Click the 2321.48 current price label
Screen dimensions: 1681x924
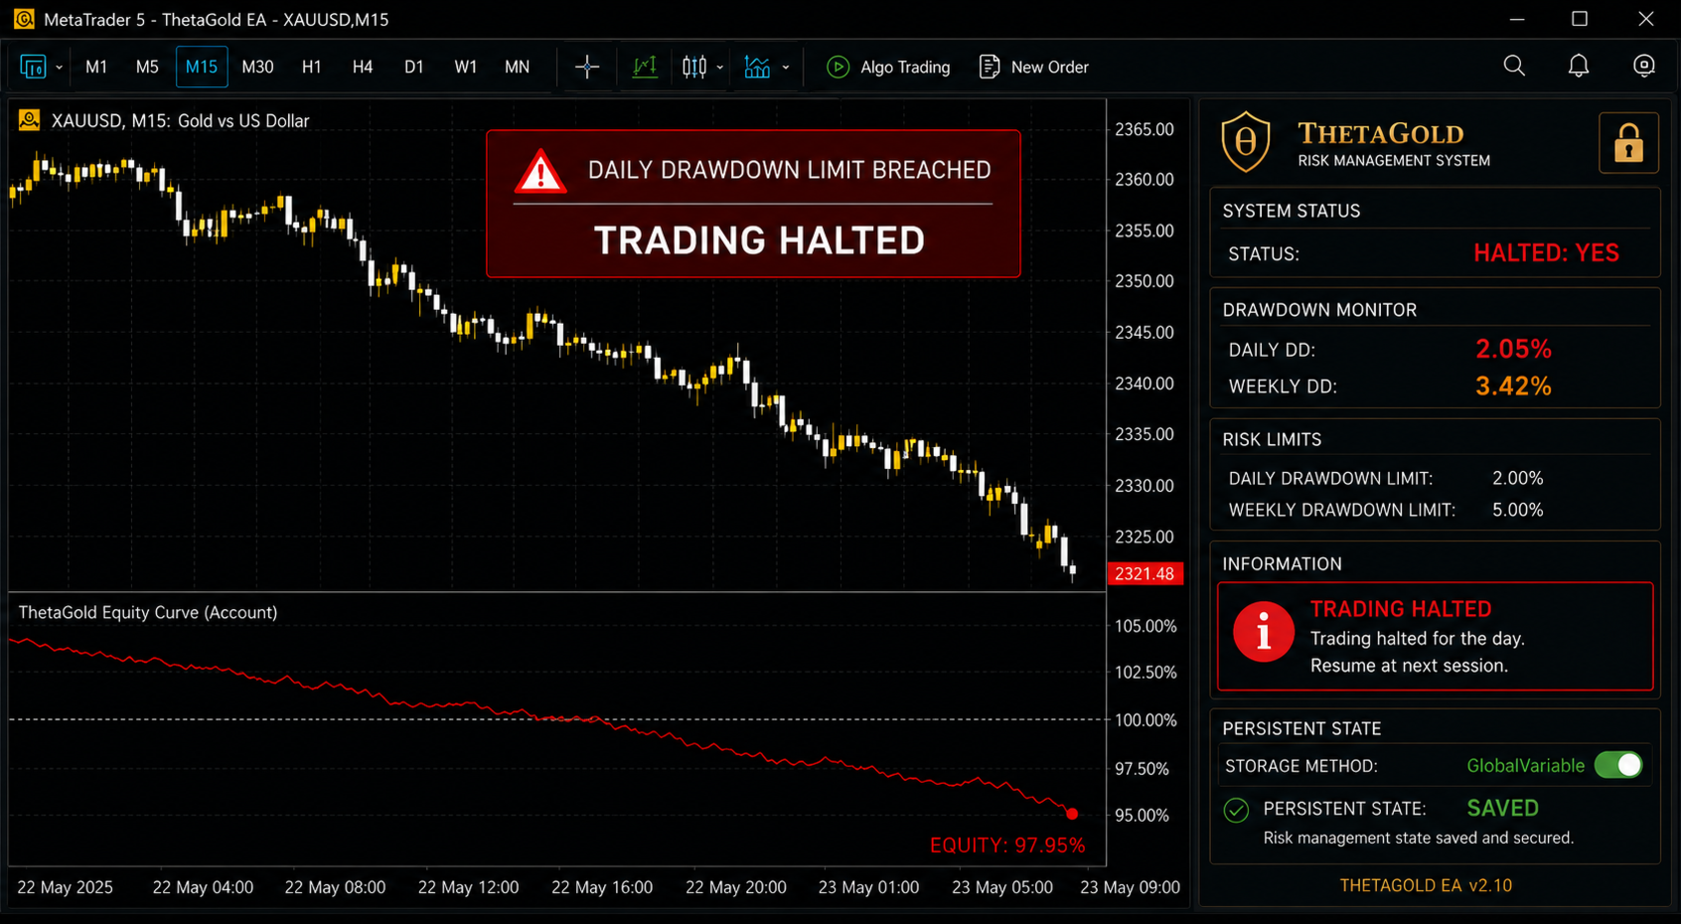tap(1145, 573)
